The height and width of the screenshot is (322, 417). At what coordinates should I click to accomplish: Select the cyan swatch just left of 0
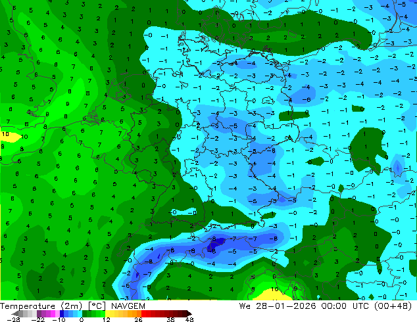point(80,313)
